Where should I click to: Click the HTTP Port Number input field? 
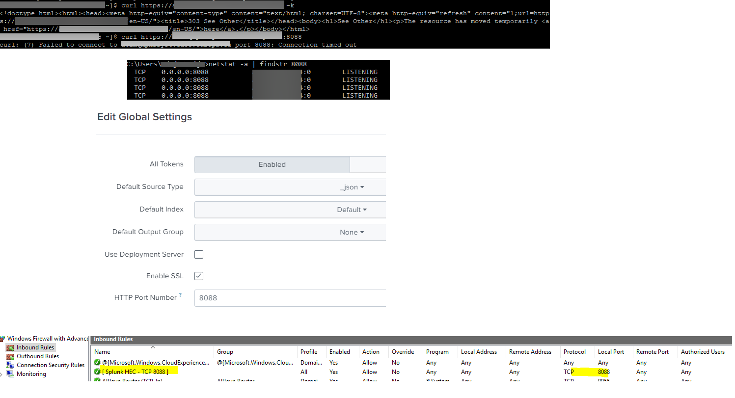[x=290, y=298]
